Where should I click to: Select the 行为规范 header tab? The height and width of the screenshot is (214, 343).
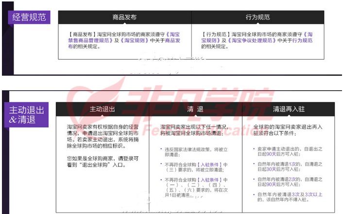(257, 17)
